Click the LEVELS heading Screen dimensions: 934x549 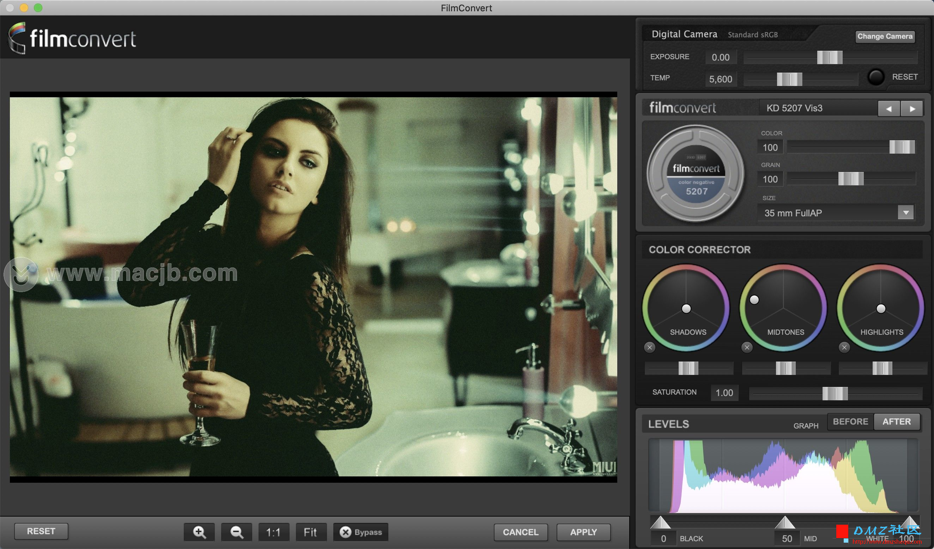click(668, 424)
